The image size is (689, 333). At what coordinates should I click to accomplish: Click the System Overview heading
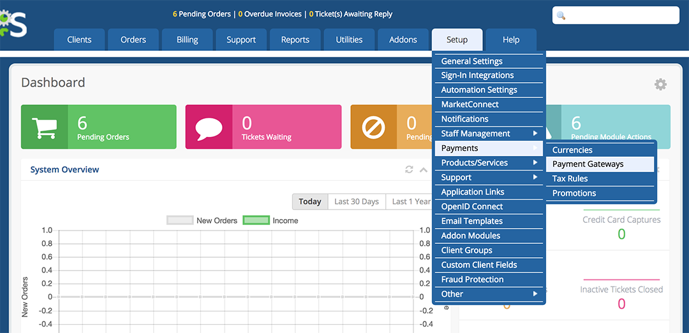pyautogui.click(x=64, y=169)
